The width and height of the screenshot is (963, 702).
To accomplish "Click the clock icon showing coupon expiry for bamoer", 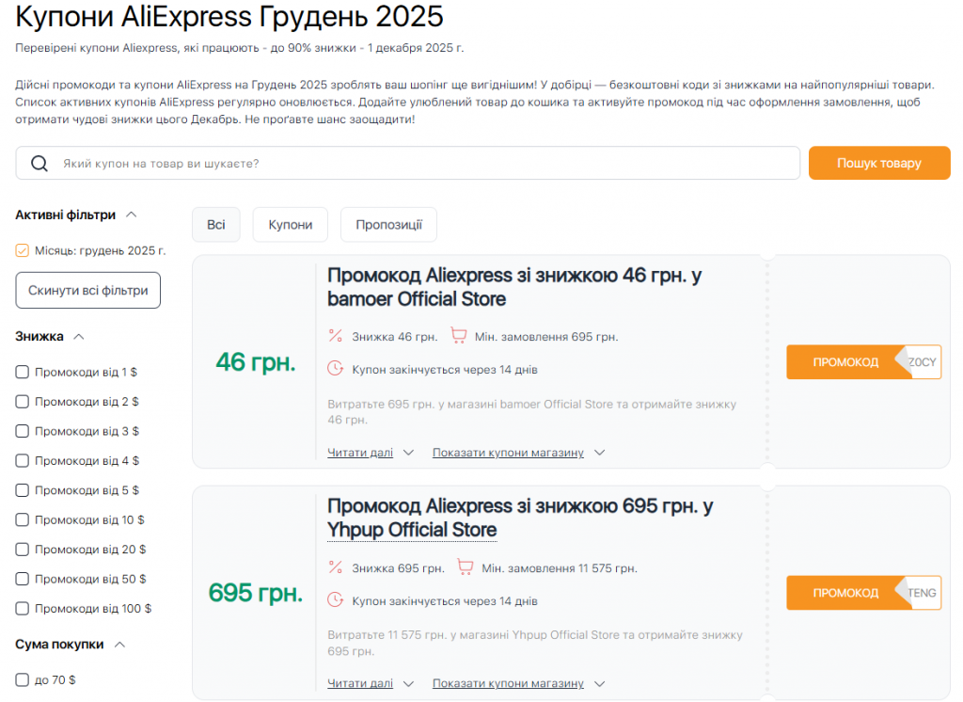I will pyautogui.click(x=334, y=369).
